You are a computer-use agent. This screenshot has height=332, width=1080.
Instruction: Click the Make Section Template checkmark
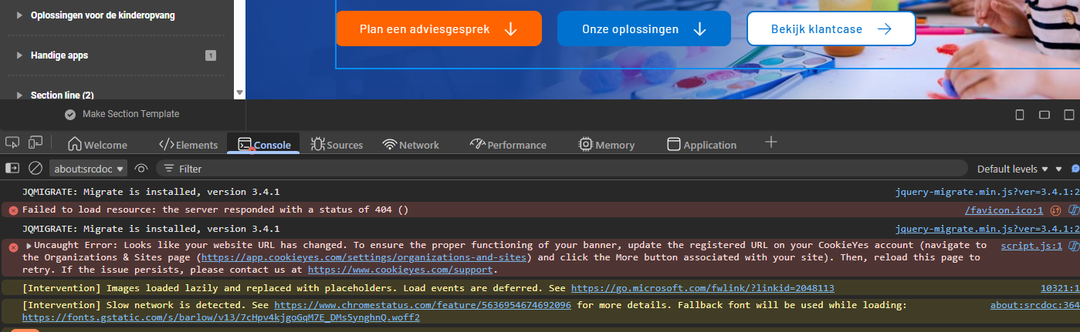70,114
